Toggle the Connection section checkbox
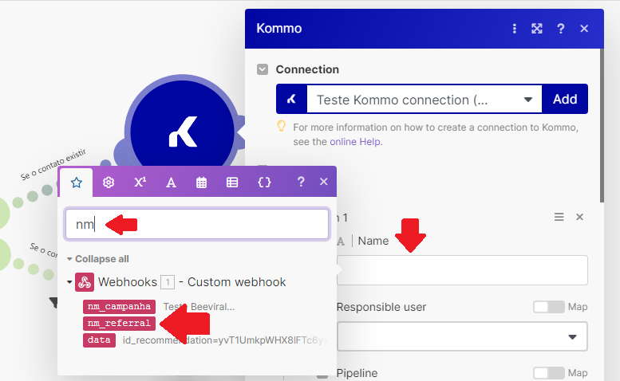This screenshot has height=381, width=620. (x=263, y=69)
